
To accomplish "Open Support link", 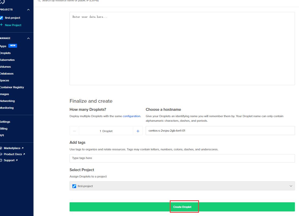I will (x=9, y=160).
